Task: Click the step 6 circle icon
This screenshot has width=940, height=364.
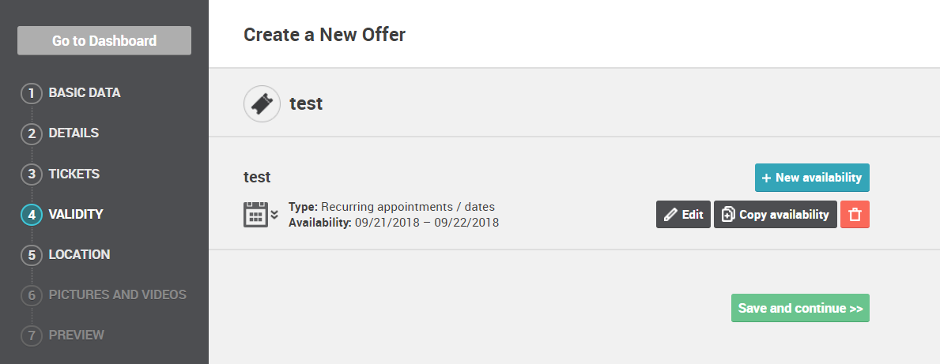Action: click(x=31, y=295)
